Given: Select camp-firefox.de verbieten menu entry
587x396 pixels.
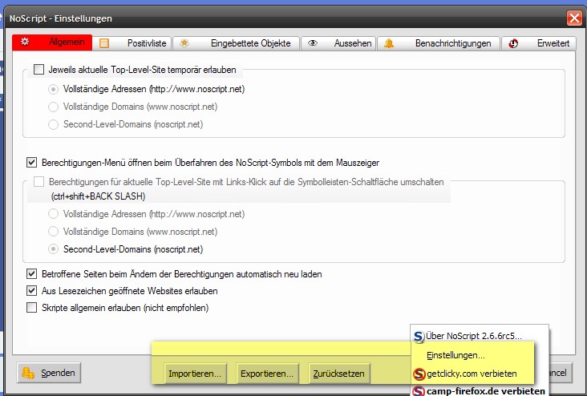Looking at the screenshot, I should tap(480, 390).
